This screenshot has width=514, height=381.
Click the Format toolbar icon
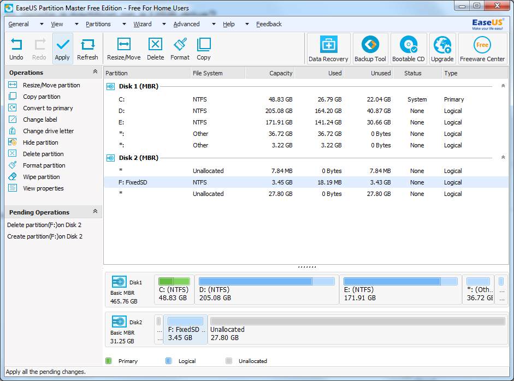click(x=180, y=49)
